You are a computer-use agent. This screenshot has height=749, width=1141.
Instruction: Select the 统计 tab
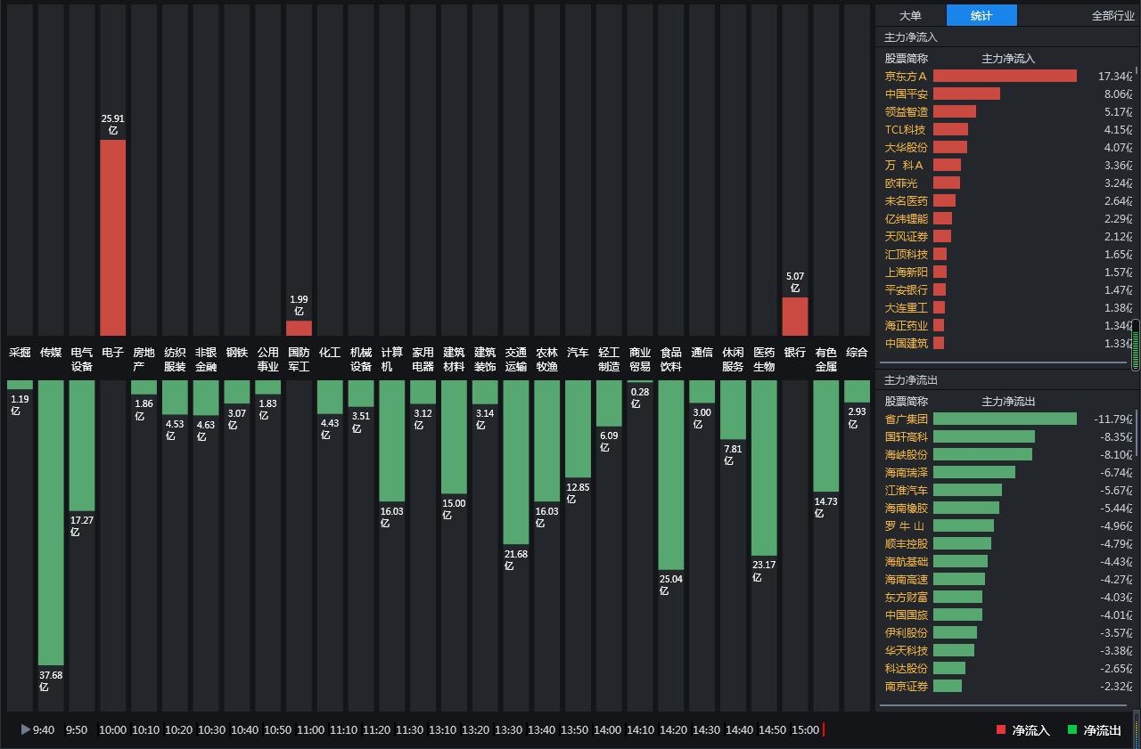coord(981,15)
